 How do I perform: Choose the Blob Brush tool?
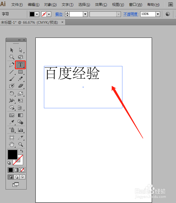click(12, 86)
